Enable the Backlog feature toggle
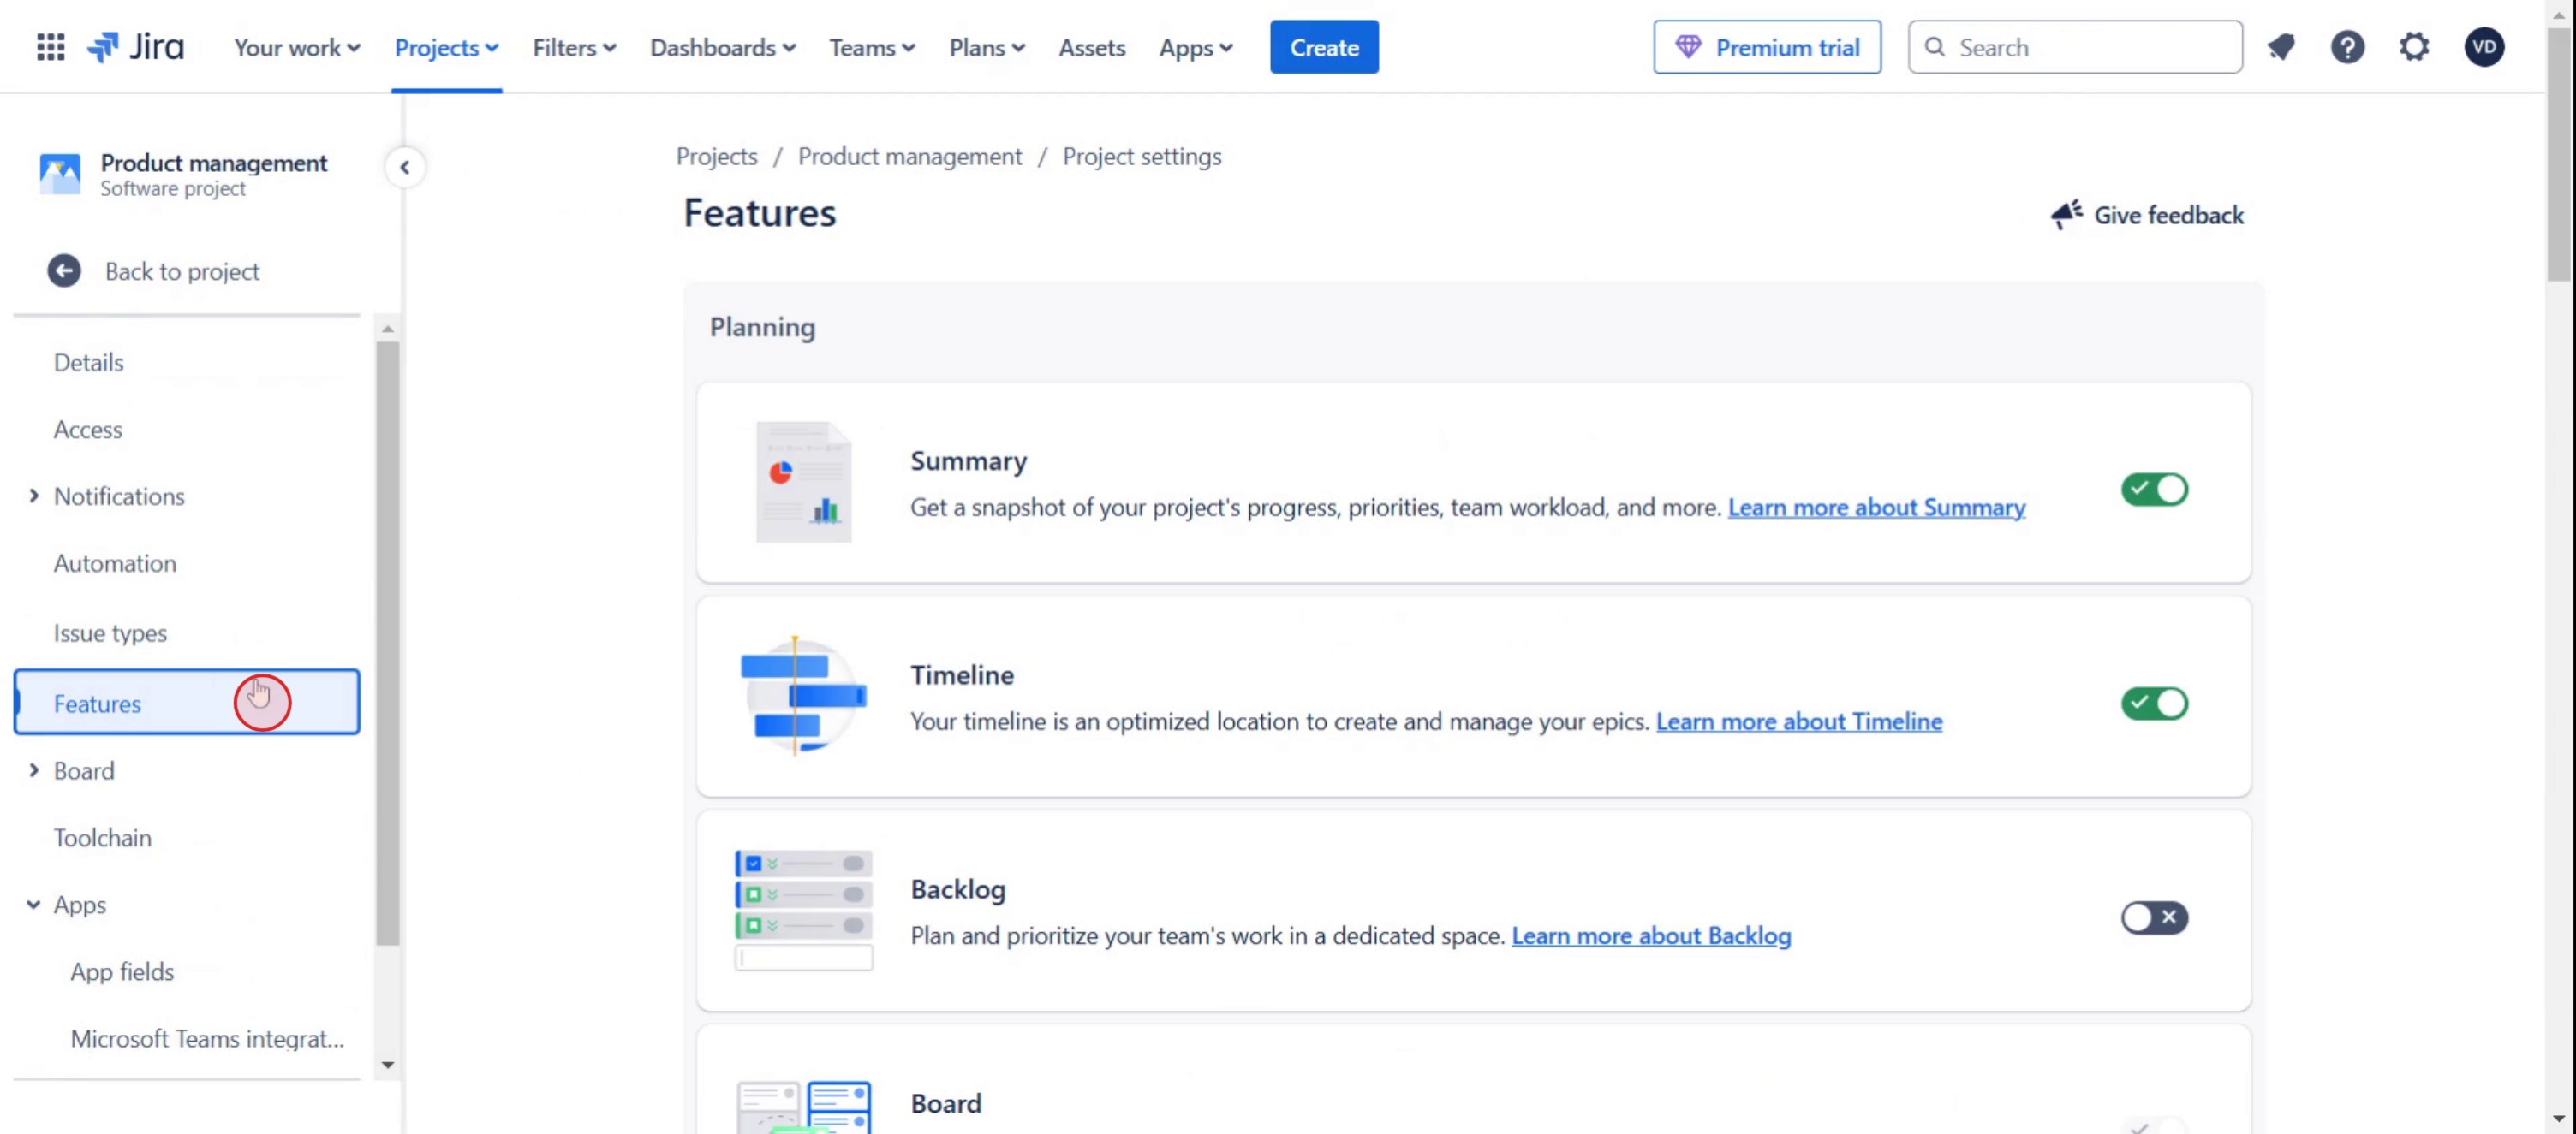Image resolution: width=2576 pixels, height=1134 pixels. 2154,917
